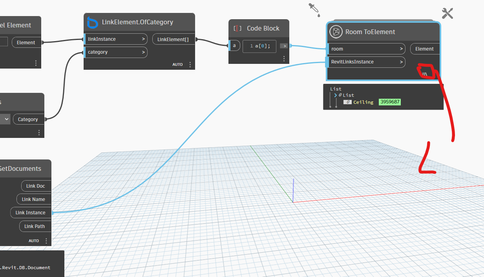
Task: Click the Dynamo logo on LinkElement.OfCategory header
Action: [x=93, y=22]
